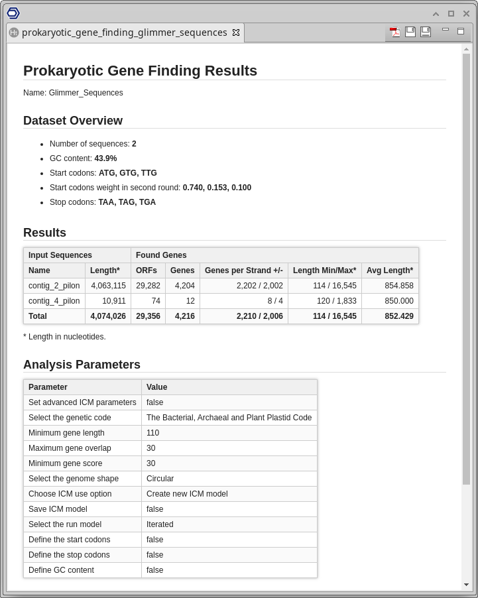Click the blue hexagon application logo
This screenshot has width=478, height=598.
[13, 13]
